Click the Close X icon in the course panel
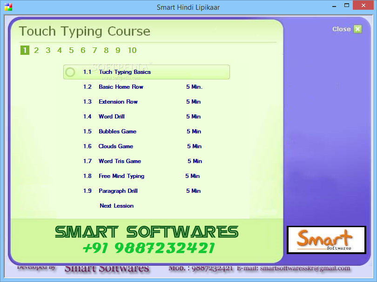Image resolution: width=377 pixels, height=282 pixels. 357,29
